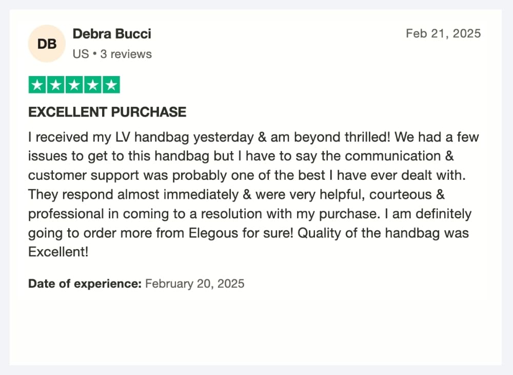513x375 pixels.
Task: Click the US country label
Action: (81, 54)
